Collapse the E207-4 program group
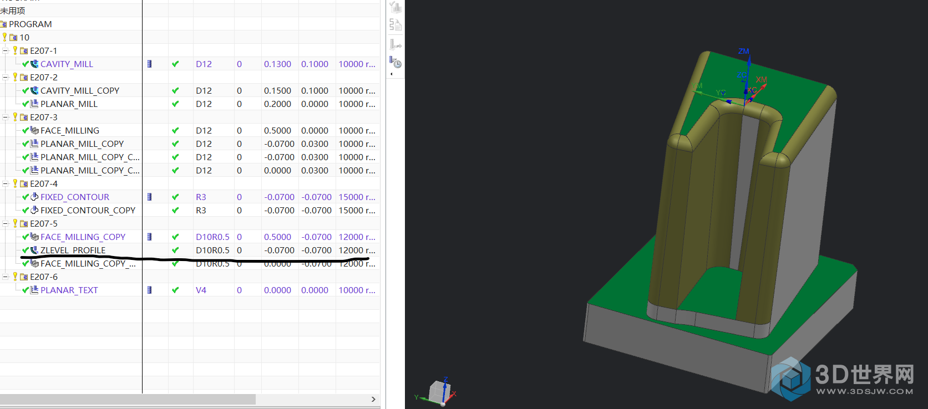The width and height of the screenshot is (928, 409). 6,183
